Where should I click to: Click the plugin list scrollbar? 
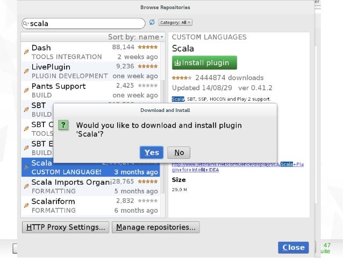coord(163,136)
